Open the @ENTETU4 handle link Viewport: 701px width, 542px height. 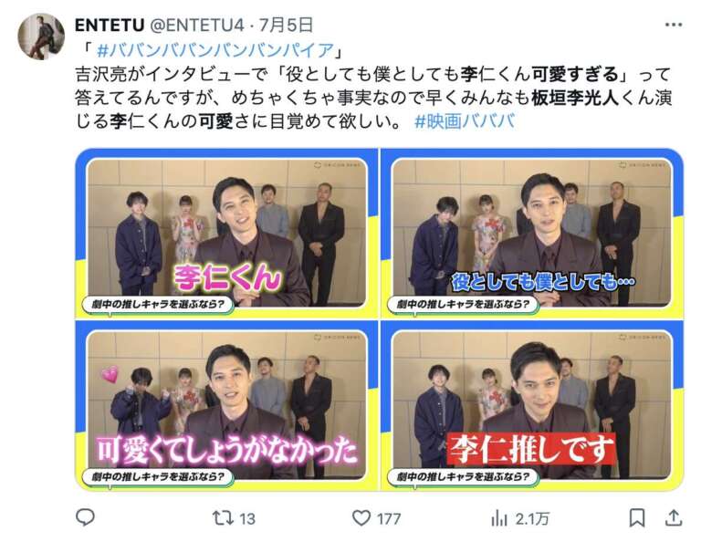196,25
